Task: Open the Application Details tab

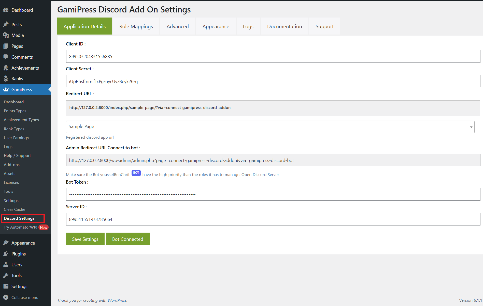Action: [84, 26]
